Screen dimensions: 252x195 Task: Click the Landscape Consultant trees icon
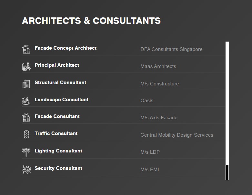tap(26, 101)
